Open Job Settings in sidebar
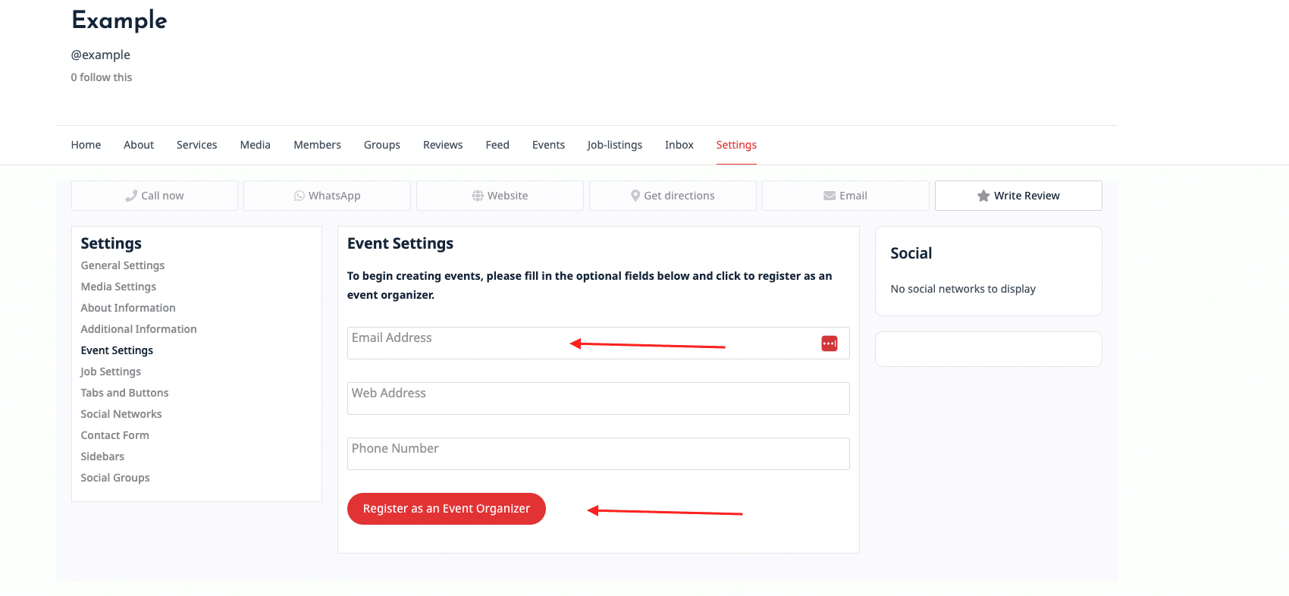Image resolution: width=1289 pixels, height=596 pixels. (x=111, y=372)
